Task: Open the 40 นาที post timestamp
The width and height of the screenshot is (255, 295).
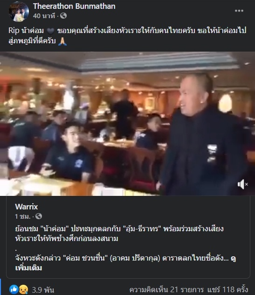Action: [x=44, y=16]
